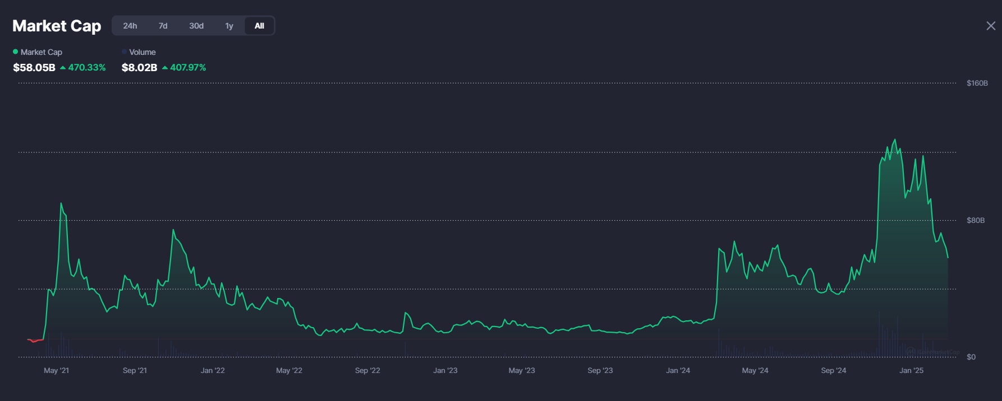
Task: Click the $8.02B volume value
Action: coord(139,67)
